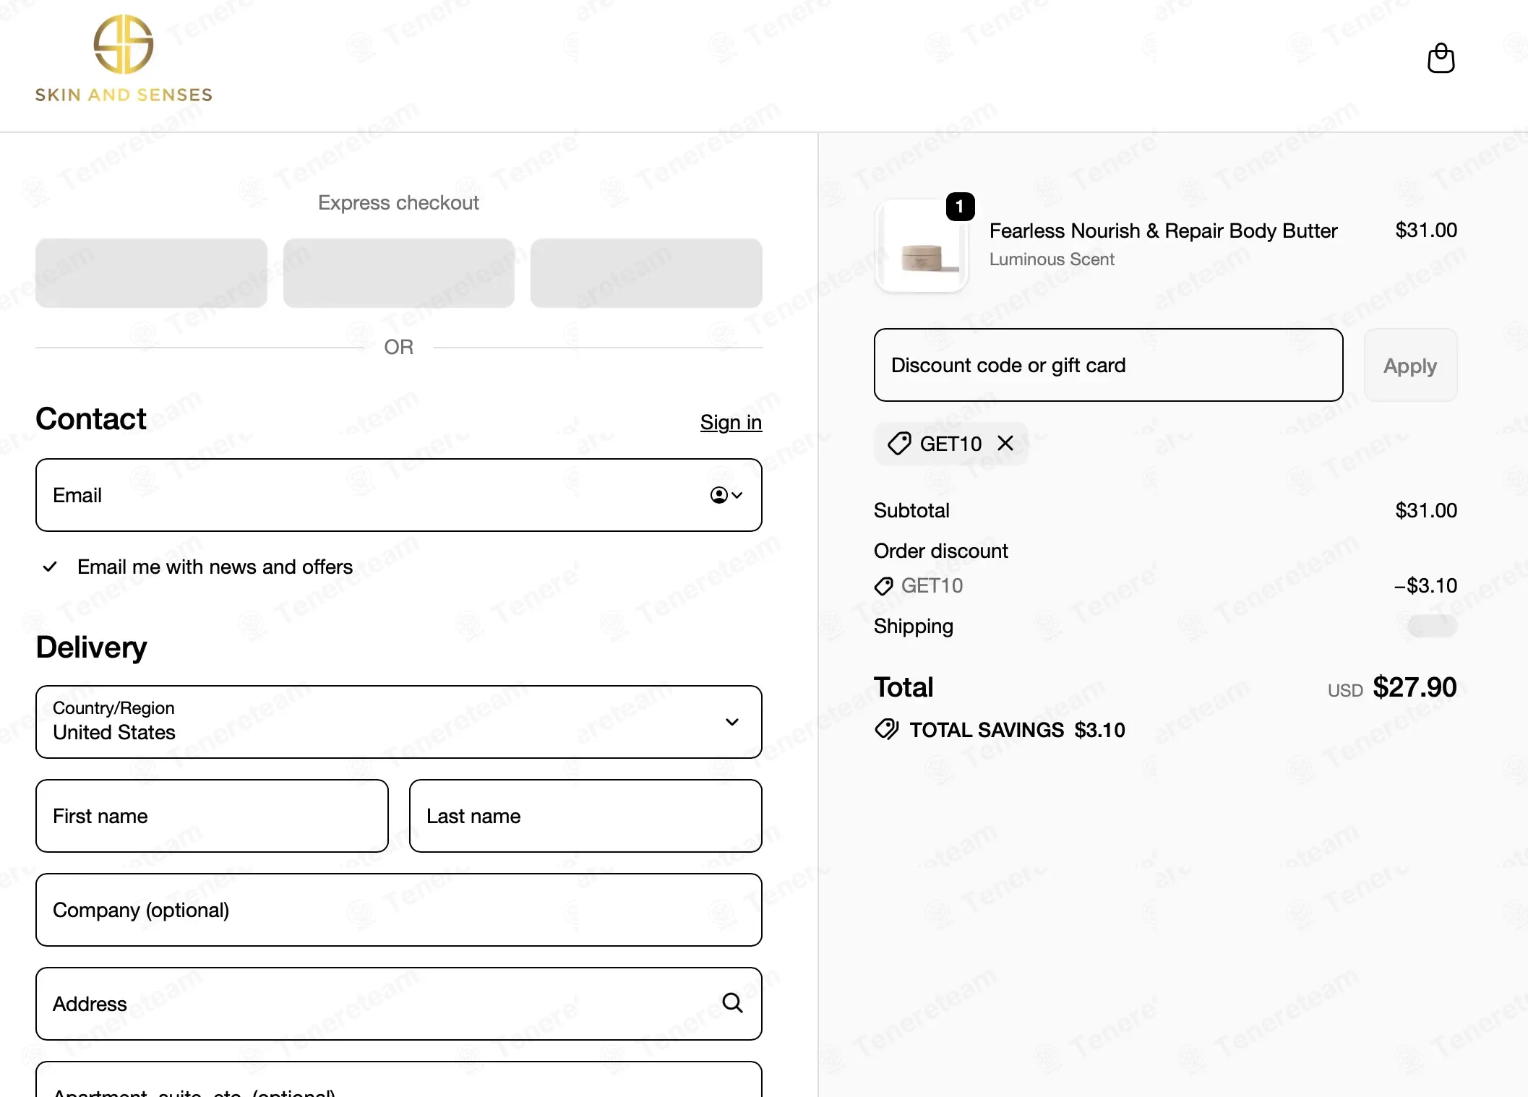Click the quantity badge on product image
The image size is (1528, 1097).
960,207
